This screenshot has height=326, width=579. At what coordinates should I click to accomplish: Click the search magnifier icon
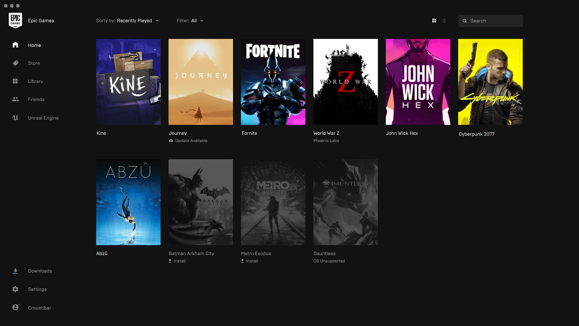tap(465, 21)
